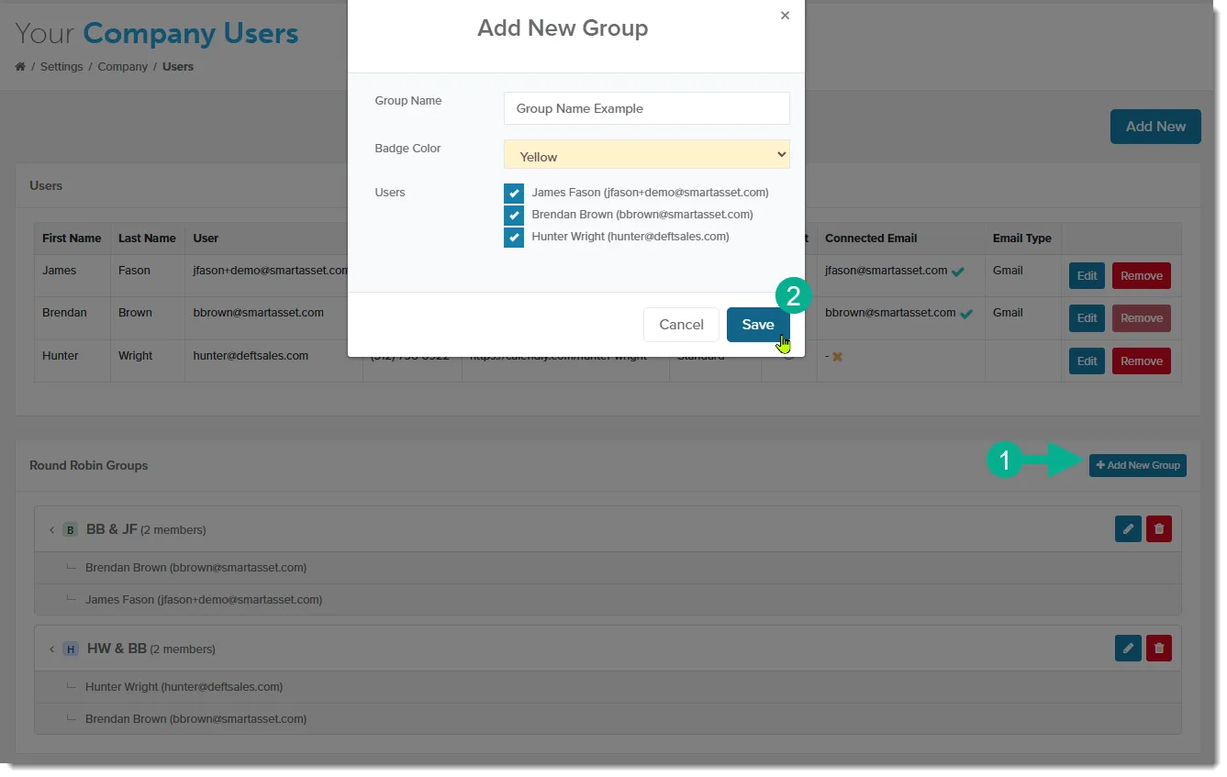Viewport: 1227px width, 777px height.
Task: Click Cancel in the dialog
Action: 681,325
